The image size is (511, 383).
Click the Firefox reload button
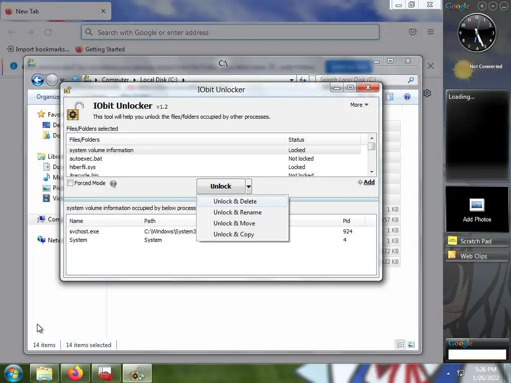click(x=48, y=32)
